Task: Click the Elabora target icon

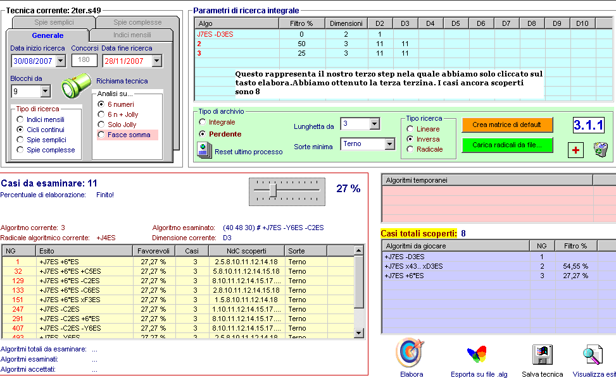Action: tap(410, 353)
